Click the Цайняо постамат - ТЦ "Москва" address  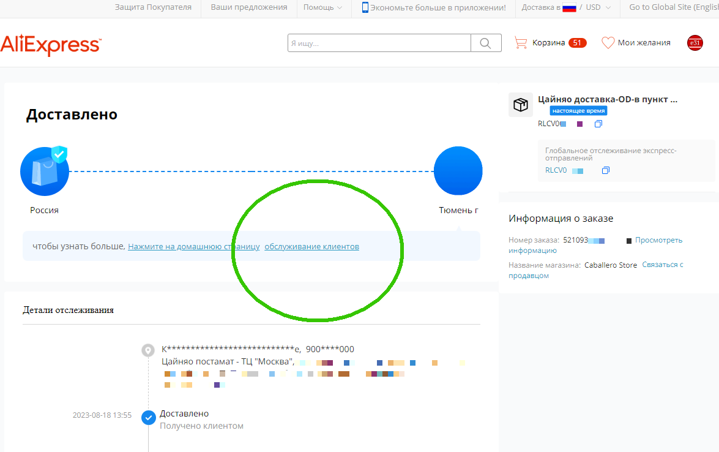click(x=228, y=361)
